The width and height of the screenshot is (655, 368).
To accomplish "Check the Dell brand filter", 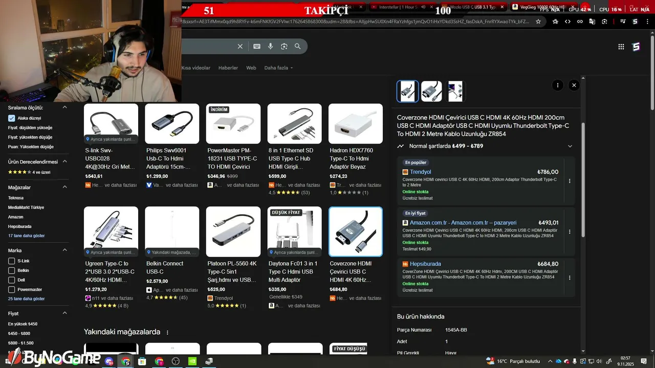I will [x=12, y=280].
